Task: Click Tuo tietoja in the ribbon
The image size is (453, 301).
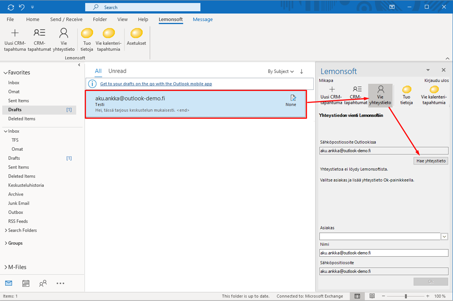Action: pos(87,40)
